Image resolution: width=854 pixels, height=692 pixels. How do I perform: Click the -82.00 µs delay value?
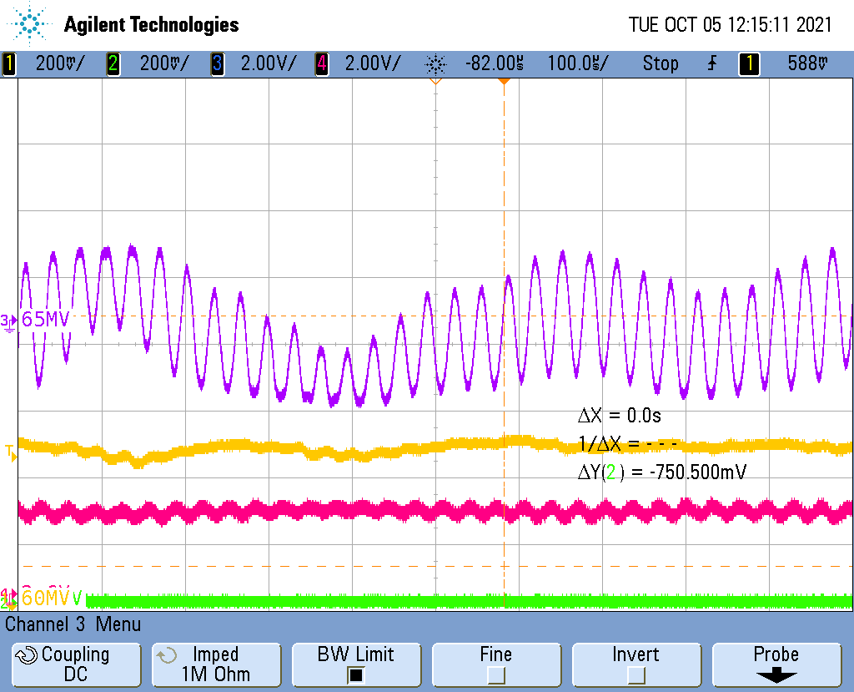(495, 63)
